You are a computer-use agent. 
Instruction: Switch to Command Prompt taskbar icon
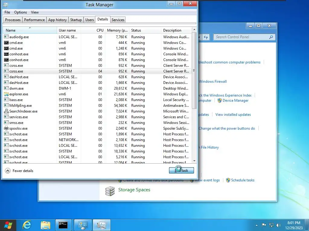[63, 225]
